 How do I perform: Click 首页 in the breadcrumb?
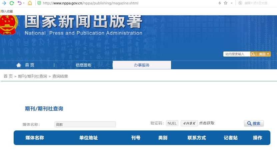[x=8, y=76]
